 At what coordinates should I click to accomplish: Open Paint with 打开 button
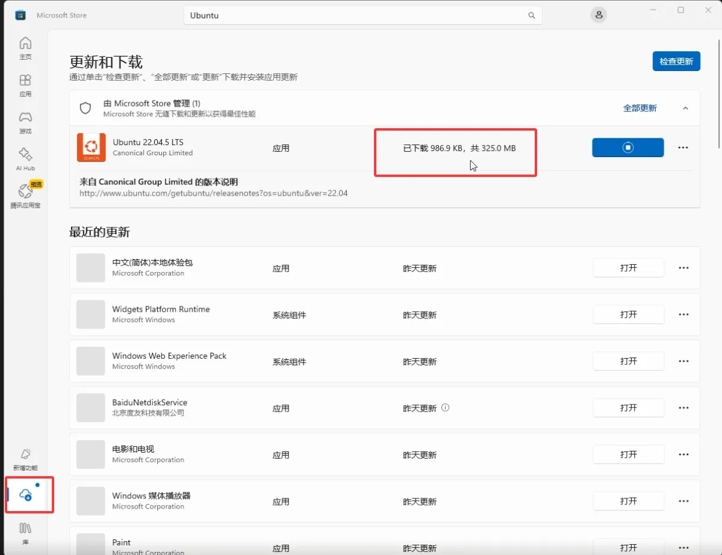(x=629, y=547)
